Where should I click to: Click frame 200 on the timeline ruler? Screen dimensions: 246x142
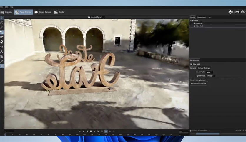point(149,134)
